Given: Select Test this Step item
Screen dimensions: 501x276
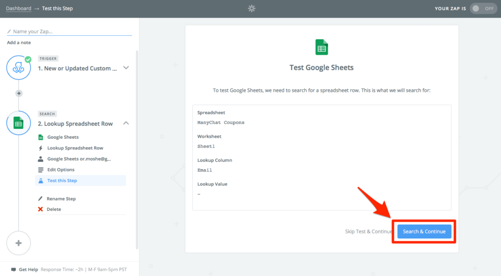Looking at the screenshot, I should click(81, 180).
